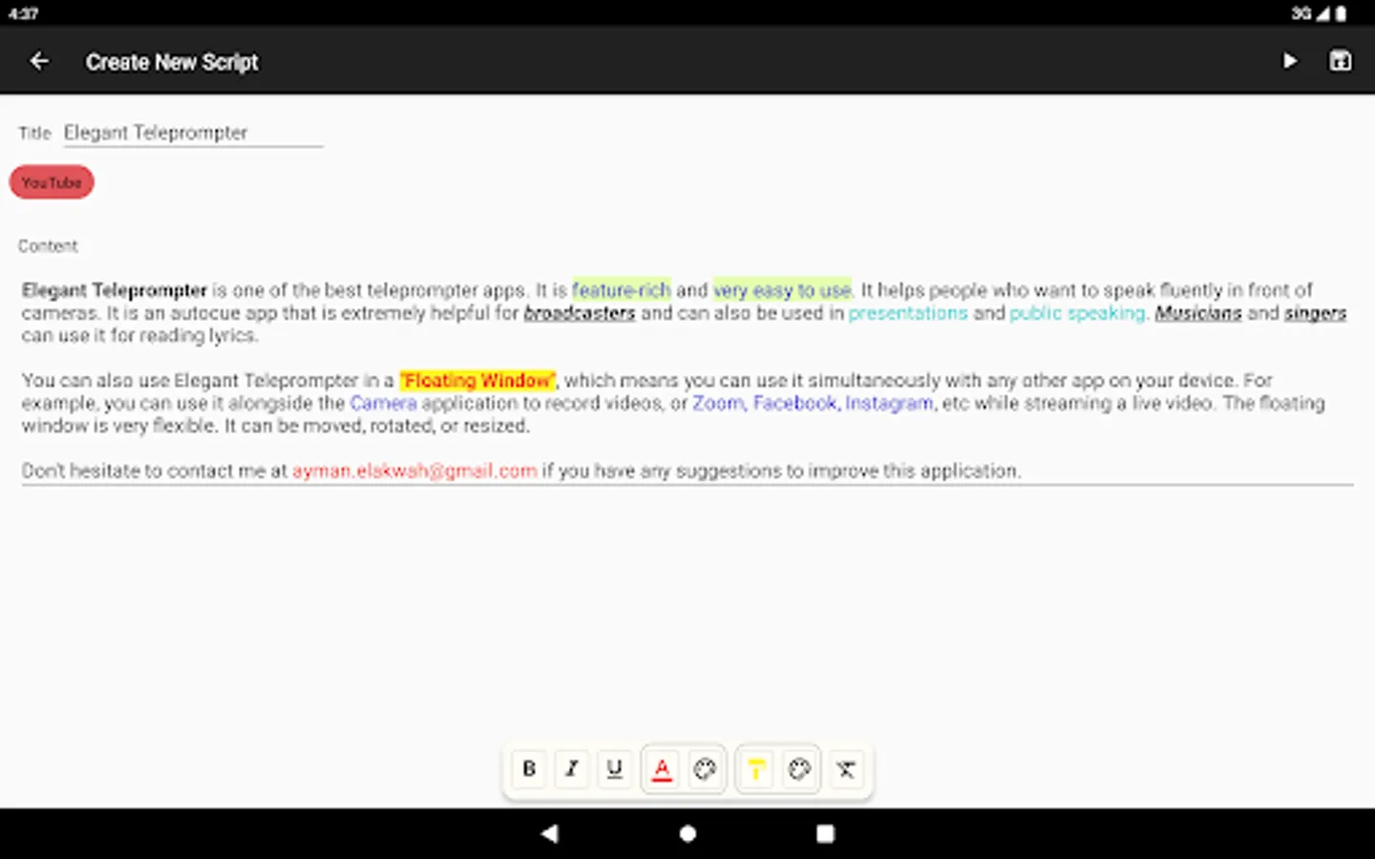The width and height of the screenshot is (1375, 859).
Task: Click the 'Content' label
Action: pyautogui.click(x=48, y=245)
